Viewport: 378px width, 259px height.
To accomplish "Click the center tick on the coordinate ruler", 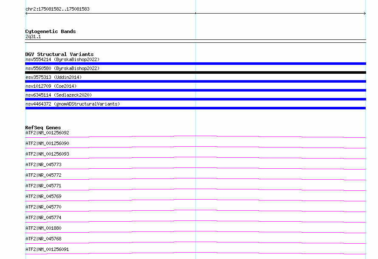I will pos(195,13).
